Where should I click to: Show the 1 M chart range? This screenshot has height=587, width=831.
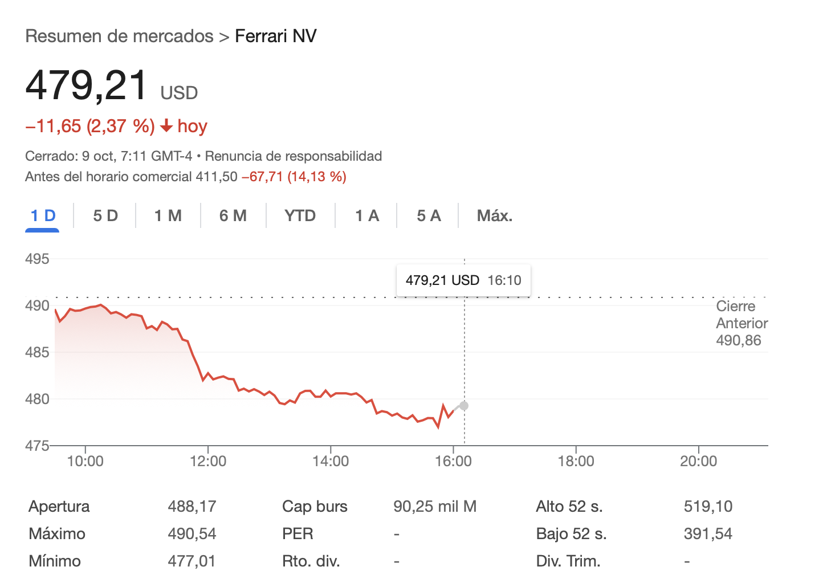[x=168, y=216]
